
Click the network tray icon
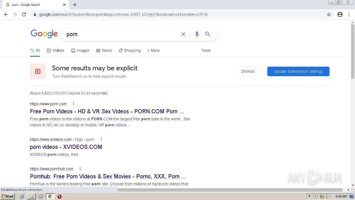click(x=322, y=196)
